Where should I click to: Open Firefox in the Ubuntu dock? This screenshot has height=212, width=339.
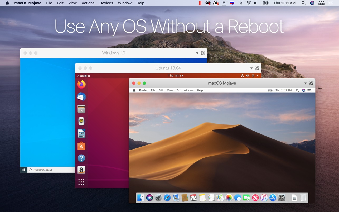tap(81, 84)
